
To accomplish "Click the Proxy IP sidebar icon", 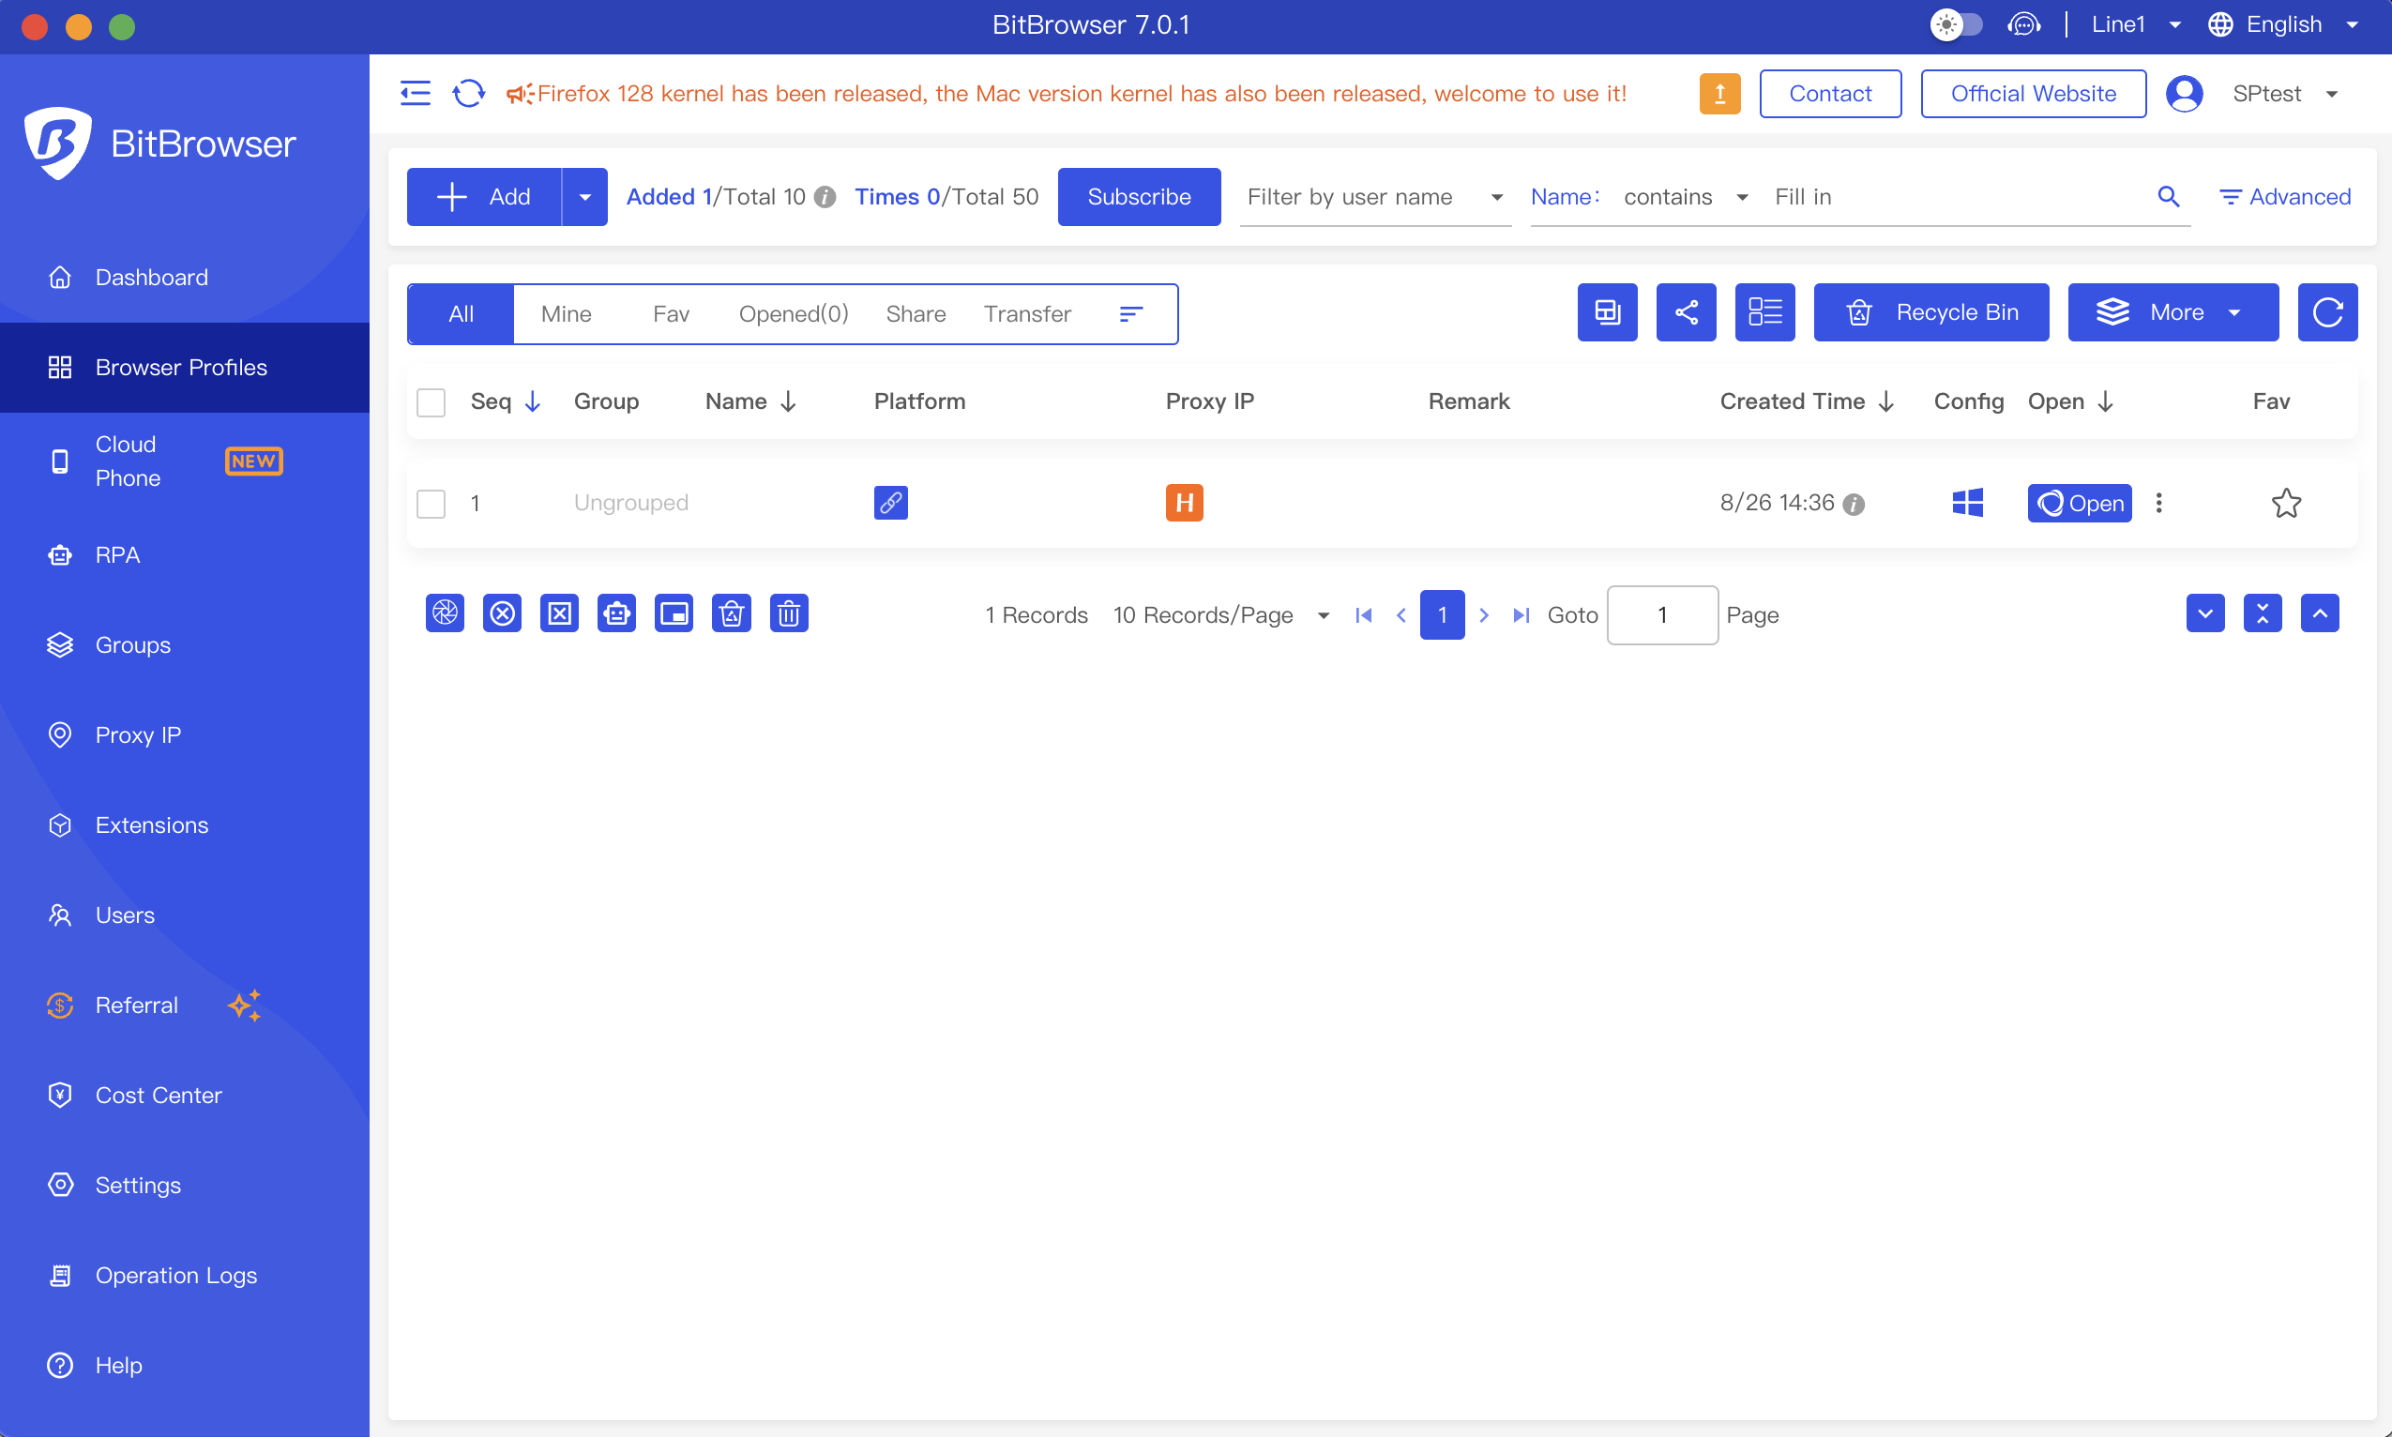I will click(x=56, y=734).
